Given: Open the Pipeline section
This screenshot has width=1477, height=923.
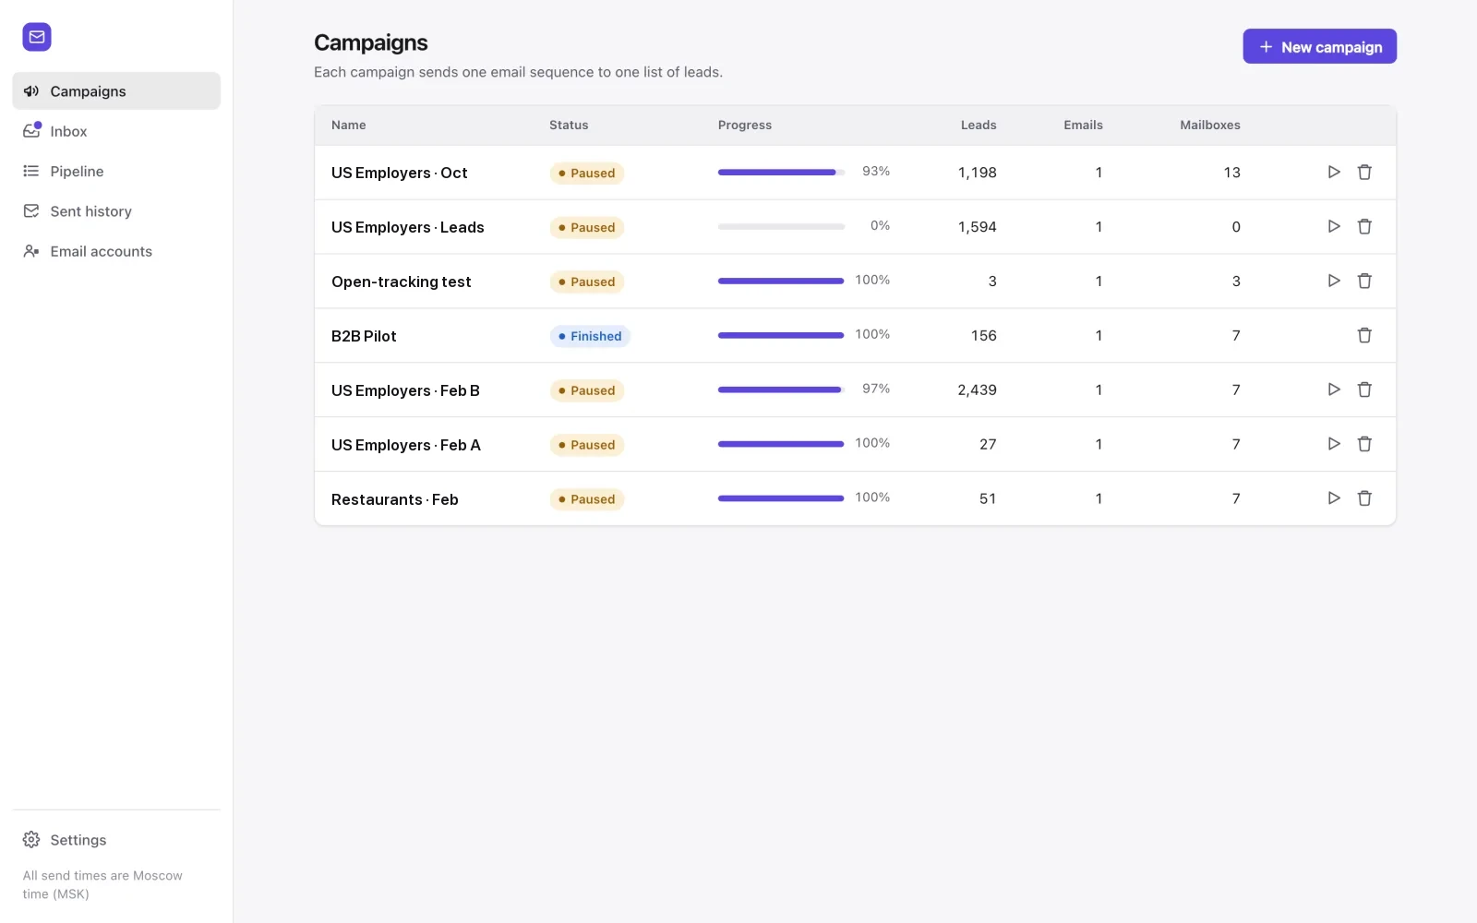Looking at the screenshot, I should point(116,171).
